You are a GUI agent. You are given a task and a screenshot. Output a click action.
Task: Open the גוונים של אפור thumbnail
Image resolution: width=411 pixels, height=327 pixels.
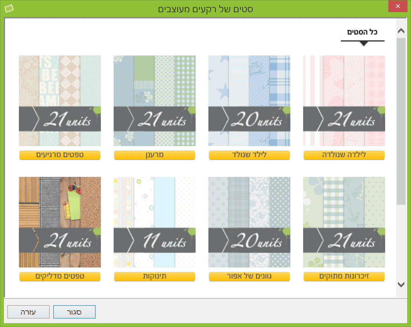(x=249, y=222)
